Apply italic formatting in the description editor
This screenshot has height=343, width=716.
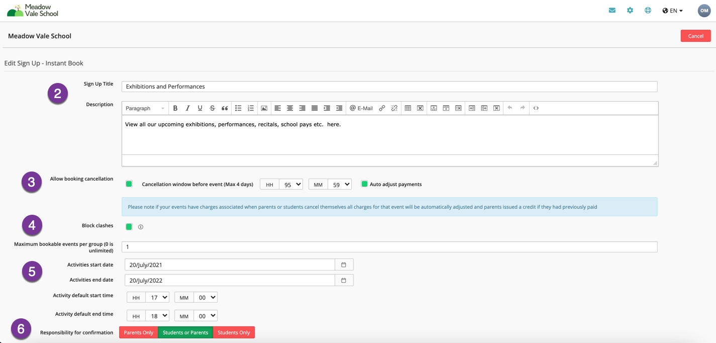pyautogui.click(x=187, y=108)
